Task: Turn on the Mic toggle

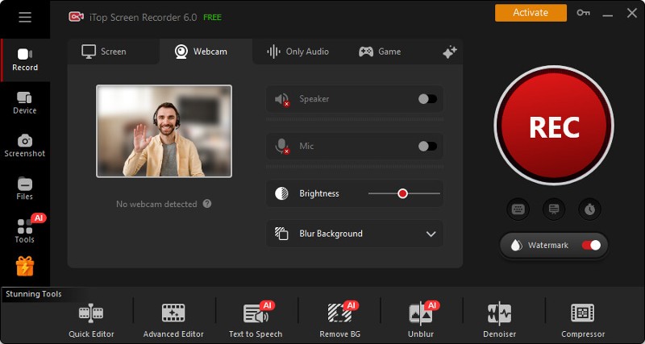Action: (x=427, y=147)
